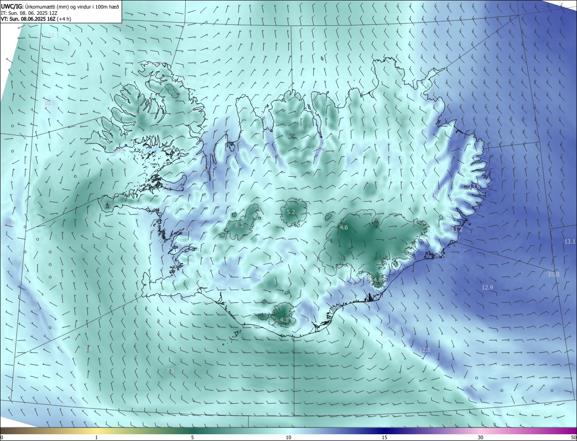Click the 12.1 value label south of Vatnajökull
577x441 pixels.
tap(350, 284)
